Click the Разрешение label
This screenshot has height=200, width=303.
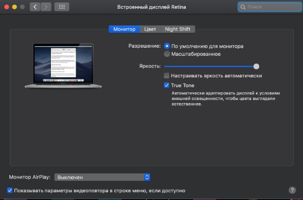click(145, 46)
